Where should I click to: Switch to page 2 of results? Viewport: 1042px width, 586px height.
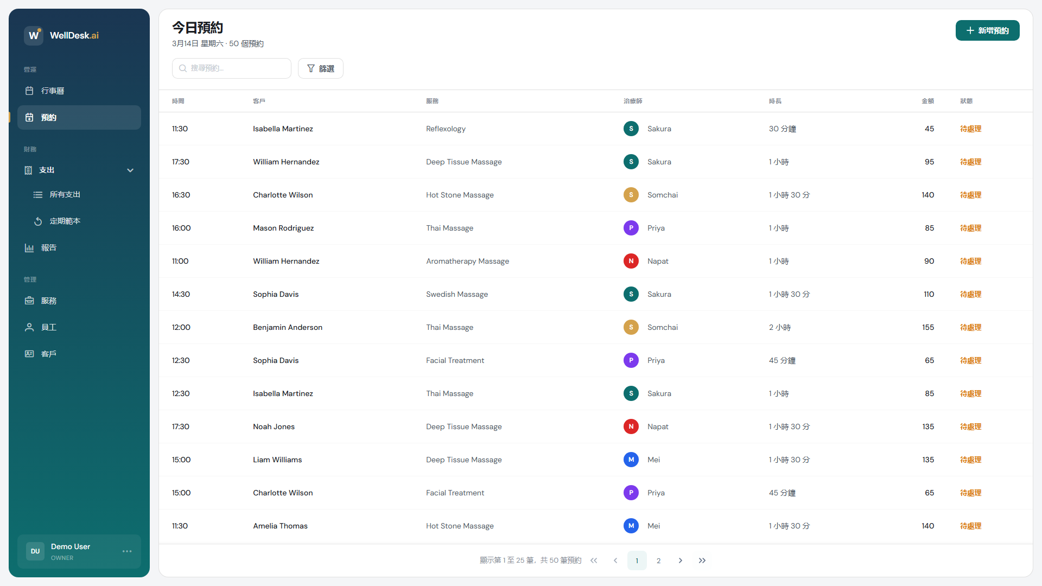click(658, 560)
